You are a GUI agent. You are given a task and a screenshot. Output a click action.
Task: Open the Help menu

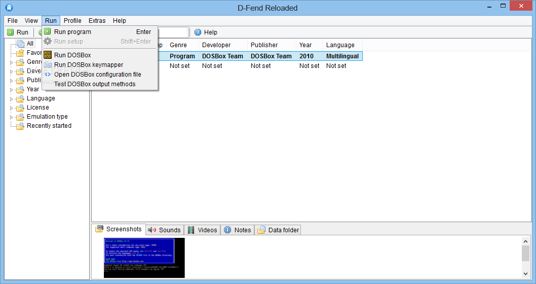pyautogui.click(x=119, y=20)
